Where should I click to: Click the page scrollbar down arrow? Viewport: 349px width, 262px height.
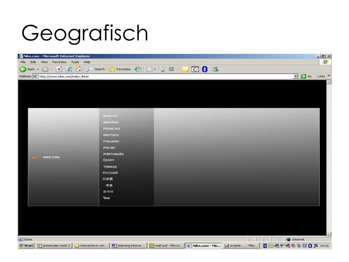point(329,234)
